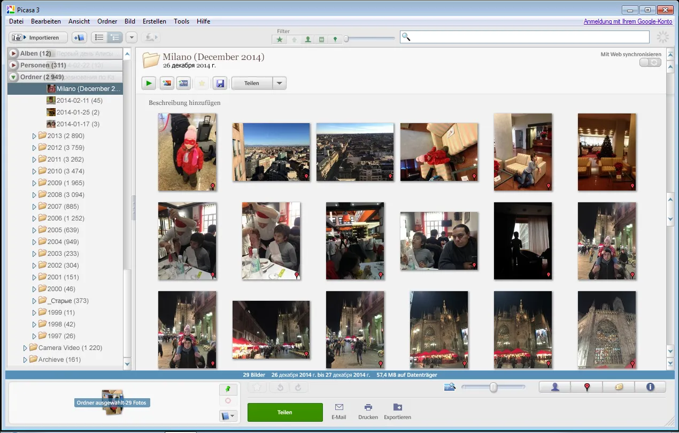679x433 pixels.
Task: Open the Bild menu
Action: pos(130,21)
